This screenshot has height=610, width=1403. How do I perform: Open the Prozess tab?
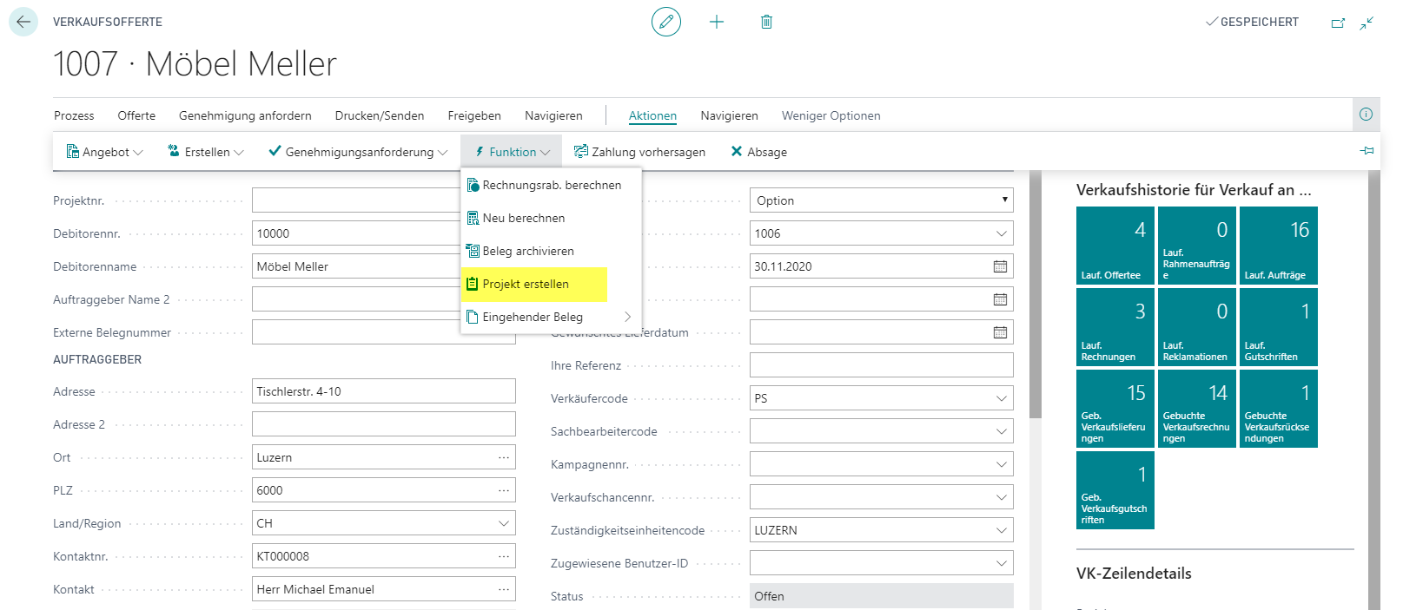pos(74,115)
